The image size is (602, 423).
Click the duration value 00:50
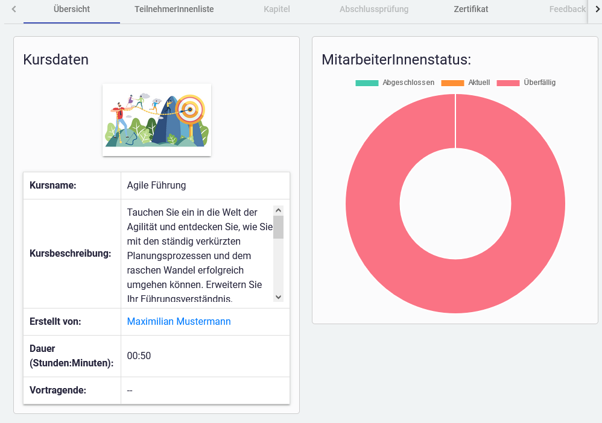pos(139,356)
